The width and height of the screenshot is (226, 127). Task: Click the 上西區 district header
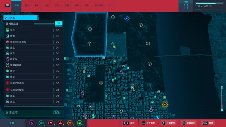20,18
